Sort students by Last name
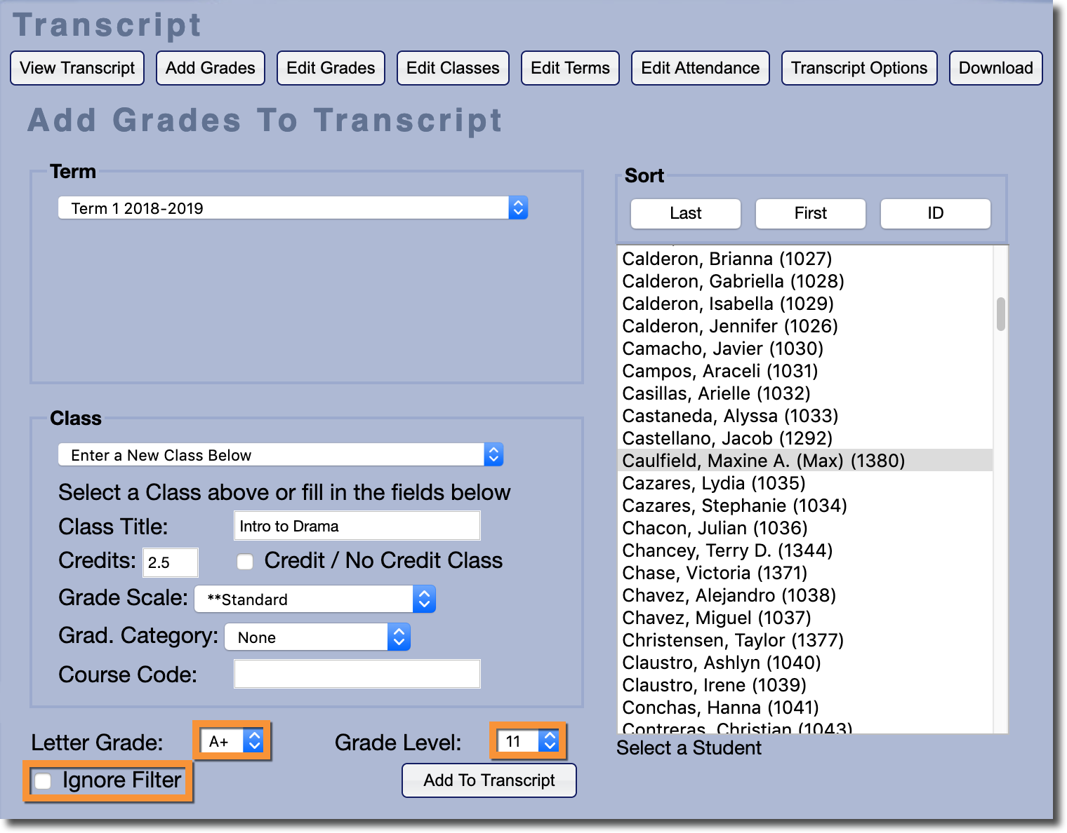 [685, 213]
